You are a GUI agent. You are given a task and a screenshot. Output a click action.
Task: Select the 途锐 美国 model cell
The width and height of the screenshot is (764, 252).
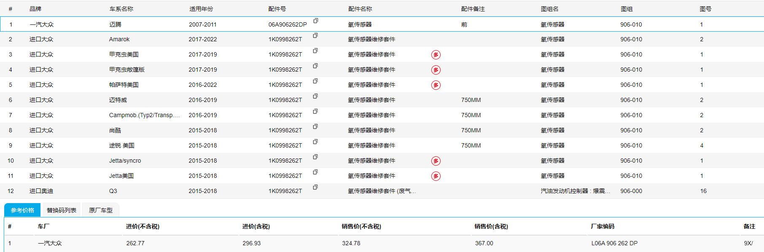click(122, 145)
